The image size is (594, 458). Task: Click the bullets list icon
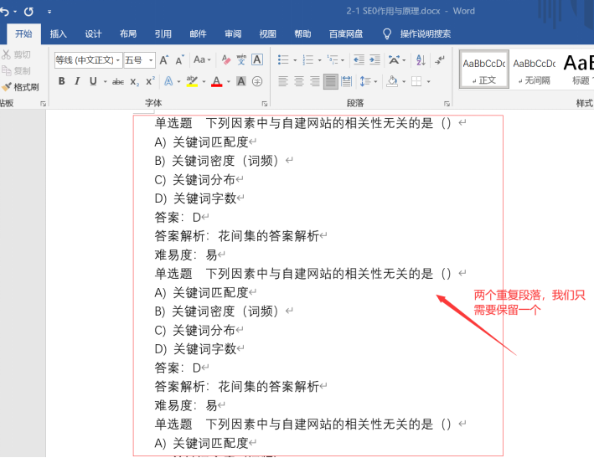pyautogui.click(x=283, y=59)
